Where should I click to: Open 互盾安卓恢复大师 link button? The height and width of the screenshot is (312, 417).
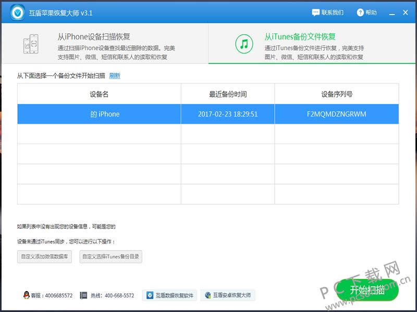[228, 295]
